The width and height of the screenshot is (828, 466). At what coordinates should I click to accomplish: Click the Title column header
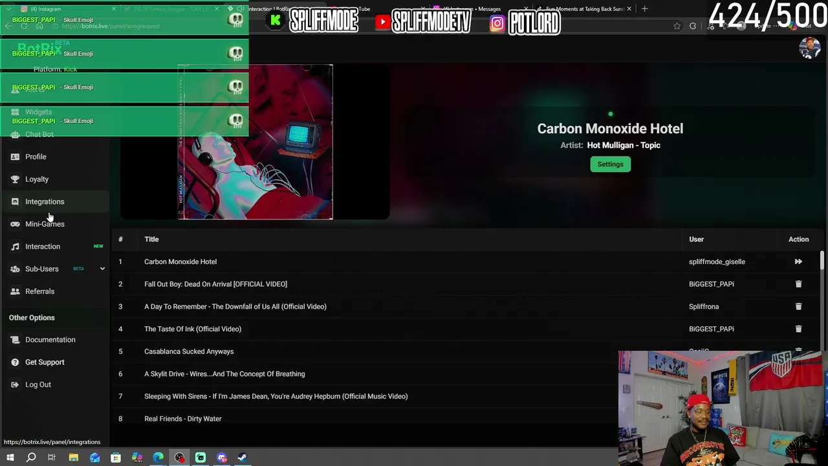(151, 239)
